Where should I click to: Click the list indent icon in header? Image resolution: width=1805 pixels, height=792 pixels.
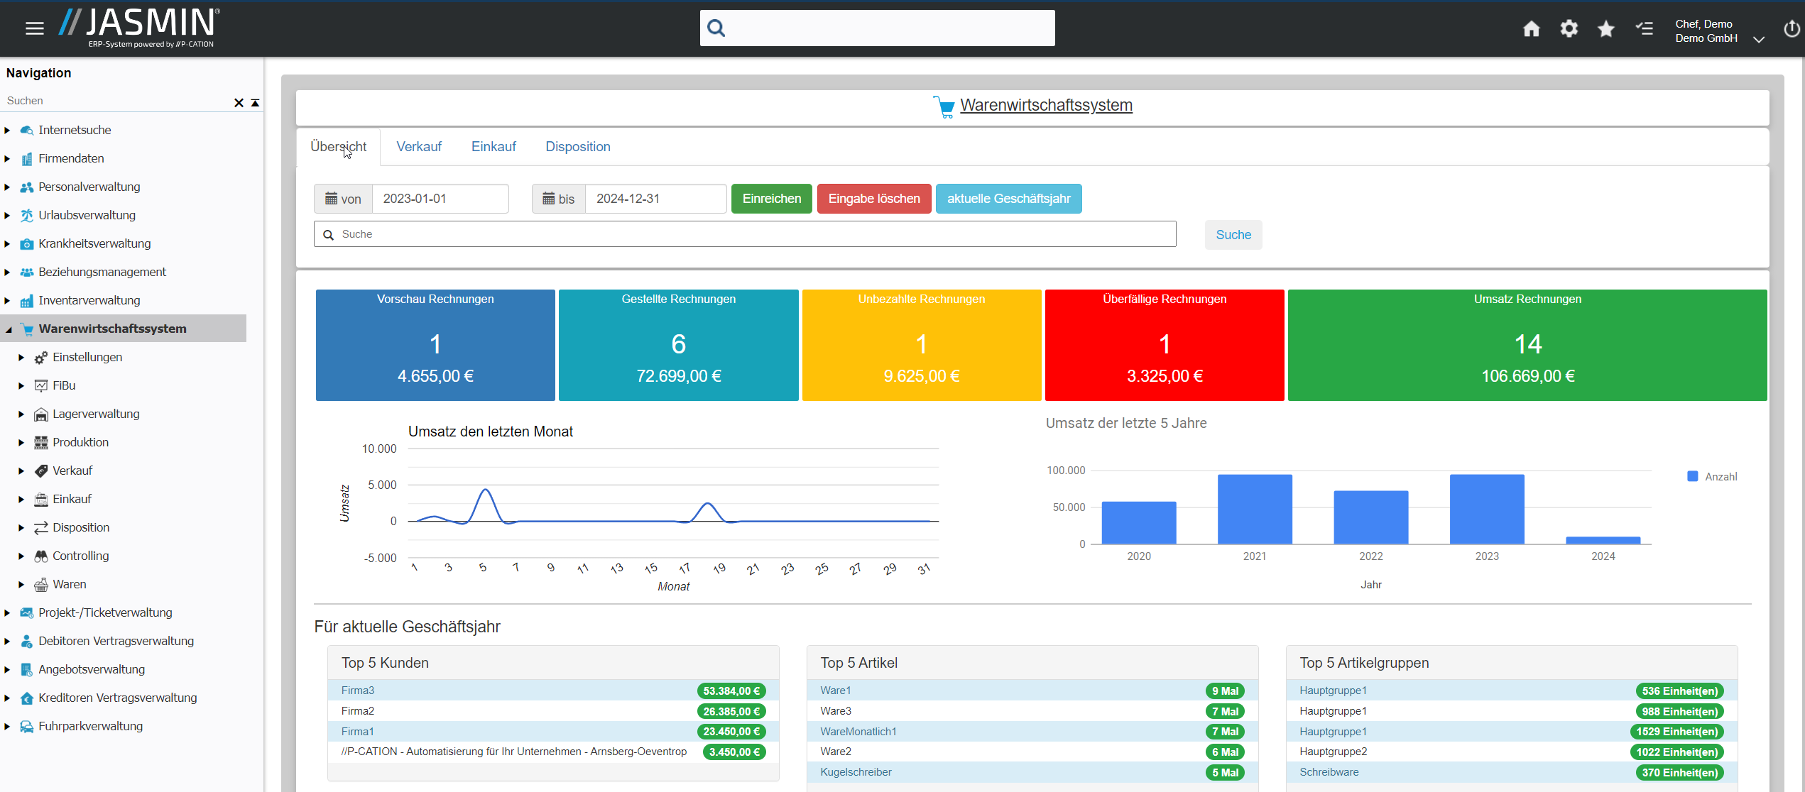[1645, 28]
